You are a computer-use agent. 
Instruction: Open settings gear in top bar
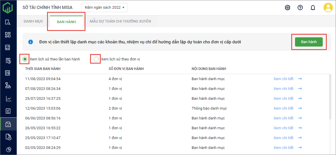(287, 8)
